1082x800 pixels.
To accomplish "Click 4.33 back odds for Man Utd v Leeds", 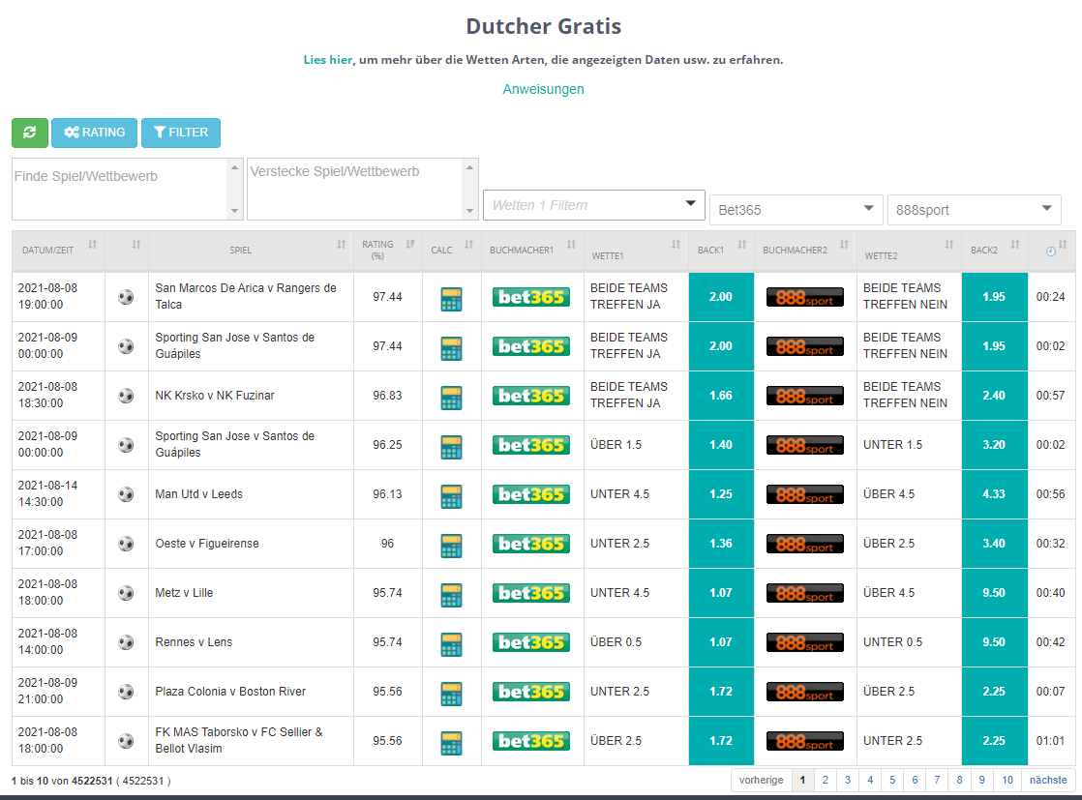I will click(x=994, y=494).
